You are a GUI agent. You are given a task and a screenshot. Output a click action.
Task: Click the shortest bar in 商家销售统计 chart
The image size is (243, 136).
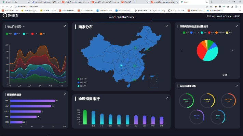16,122
